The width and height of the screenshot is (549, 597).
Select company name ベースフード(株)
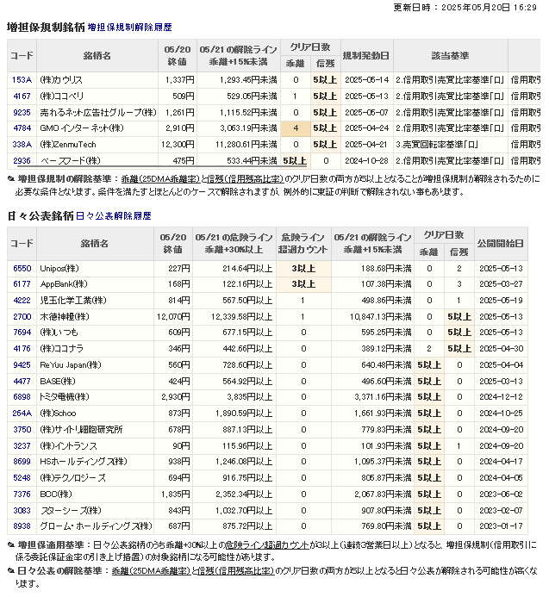click(x=71, y=161)
